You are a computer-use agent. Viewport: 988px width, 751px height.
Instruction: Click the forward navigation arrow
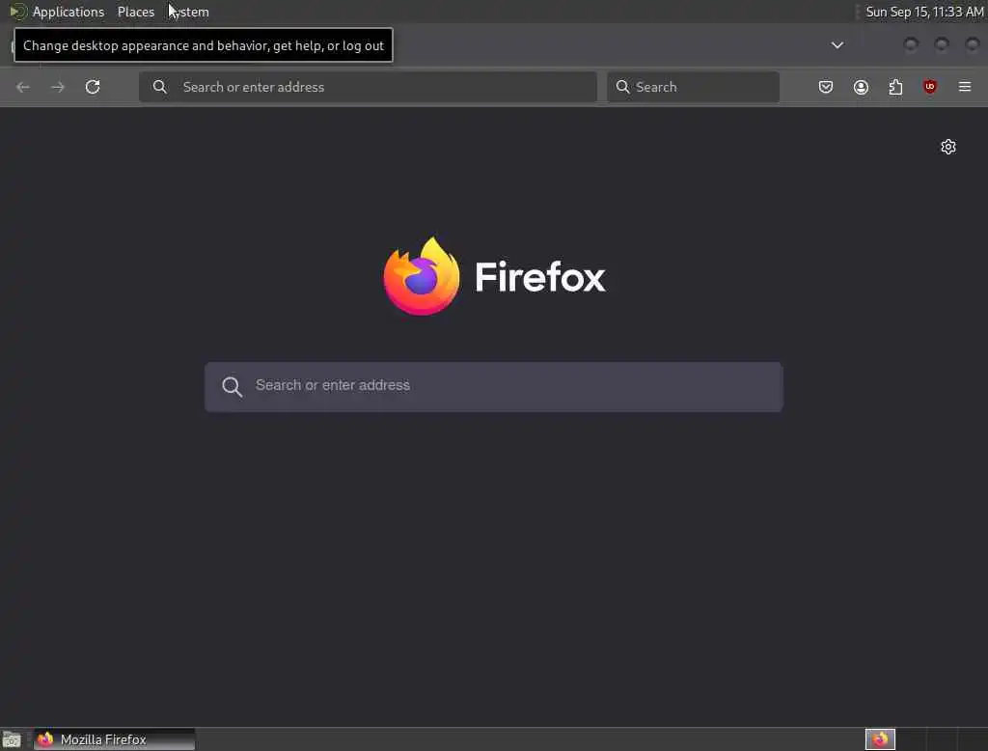[x=58, y=87]
